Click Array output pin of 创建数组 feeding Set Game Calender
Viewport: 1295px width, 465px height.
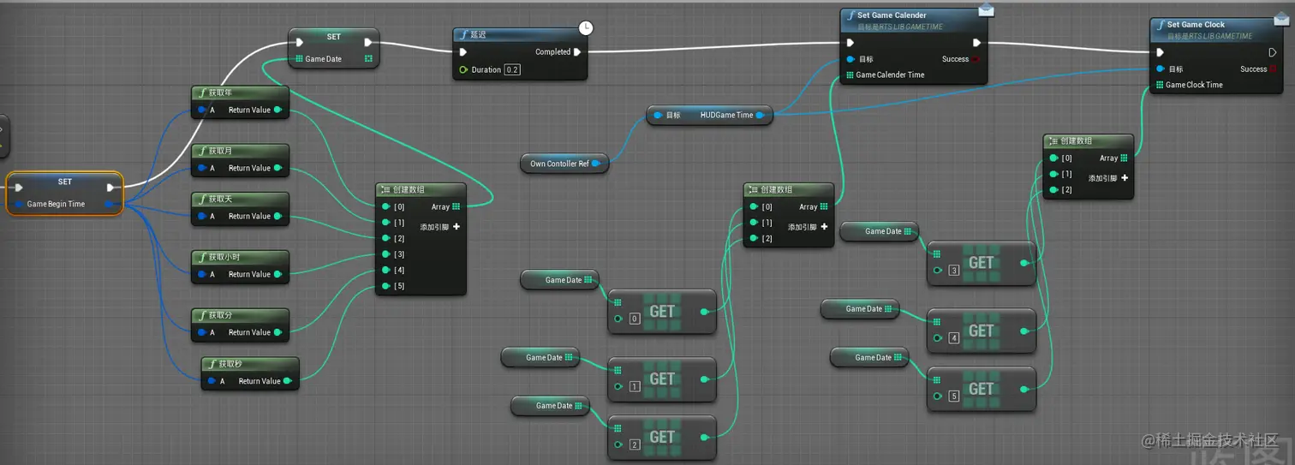(824, 206)
